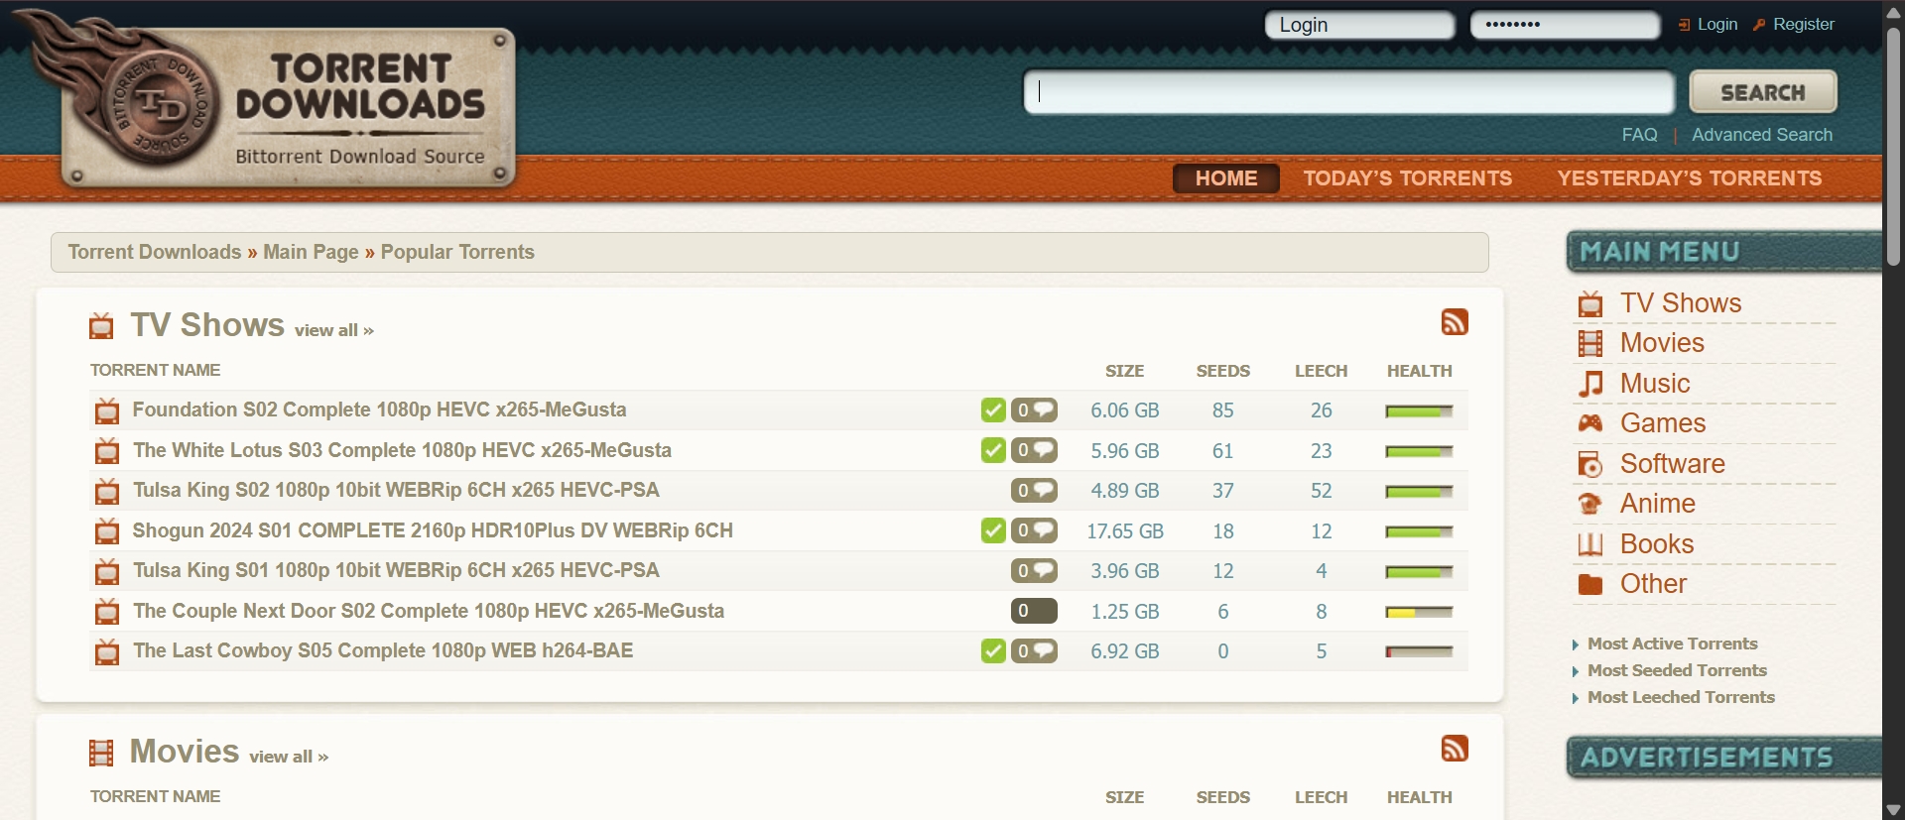Select Software in the main menu

pos(1673,464)
